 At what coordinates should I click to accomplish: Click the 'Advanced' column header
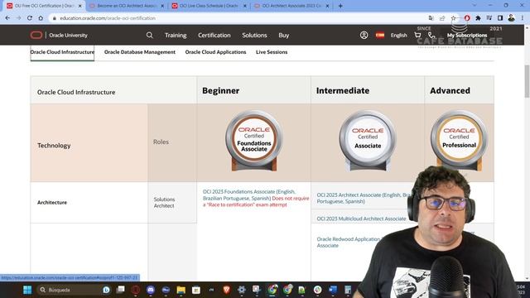coord(459,90)
